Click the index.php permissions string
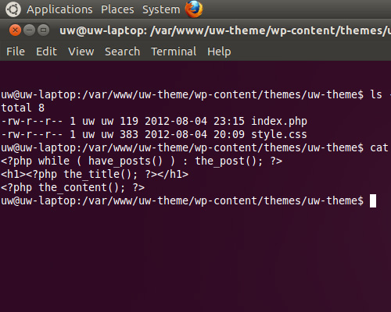Viewport: 391px width, 312px height. tap(32, 121)
